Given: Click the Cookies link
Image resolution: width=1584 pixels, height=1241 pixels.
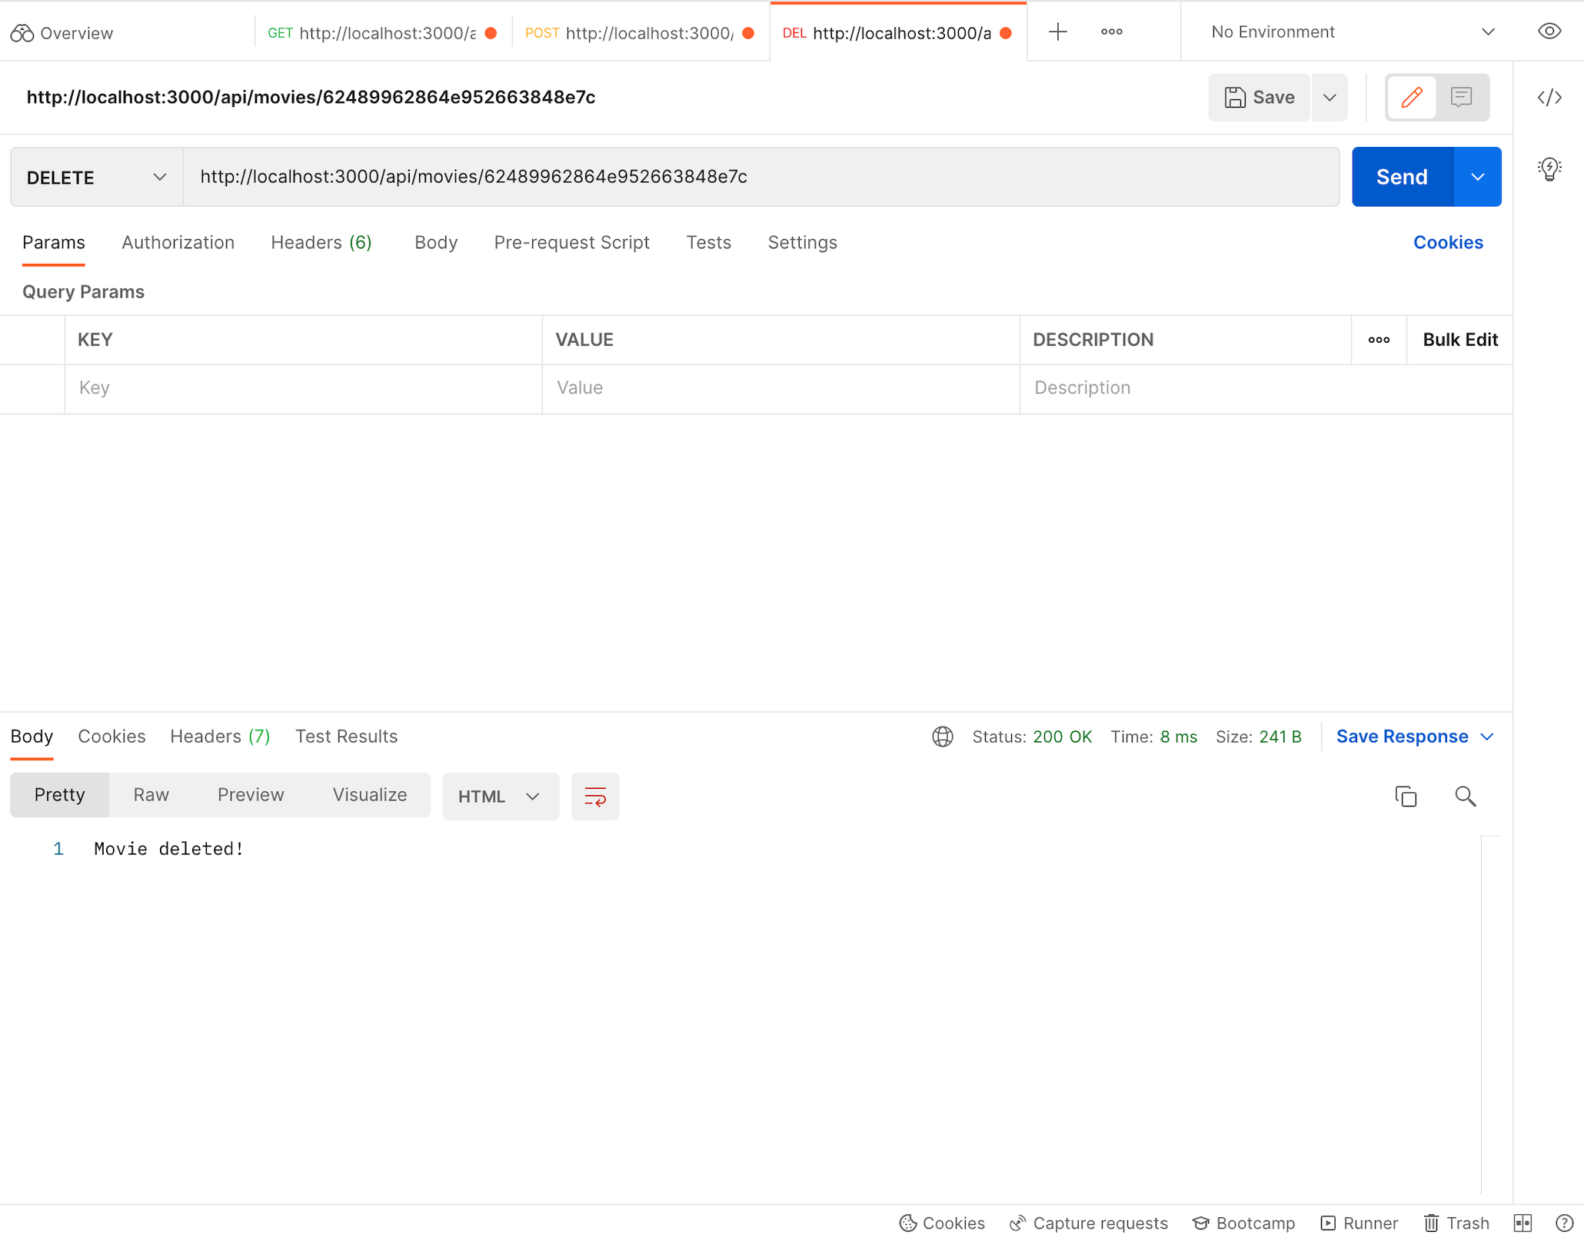Looking at the screenshot, I should pyautogui.click(x=1447, y=243).
